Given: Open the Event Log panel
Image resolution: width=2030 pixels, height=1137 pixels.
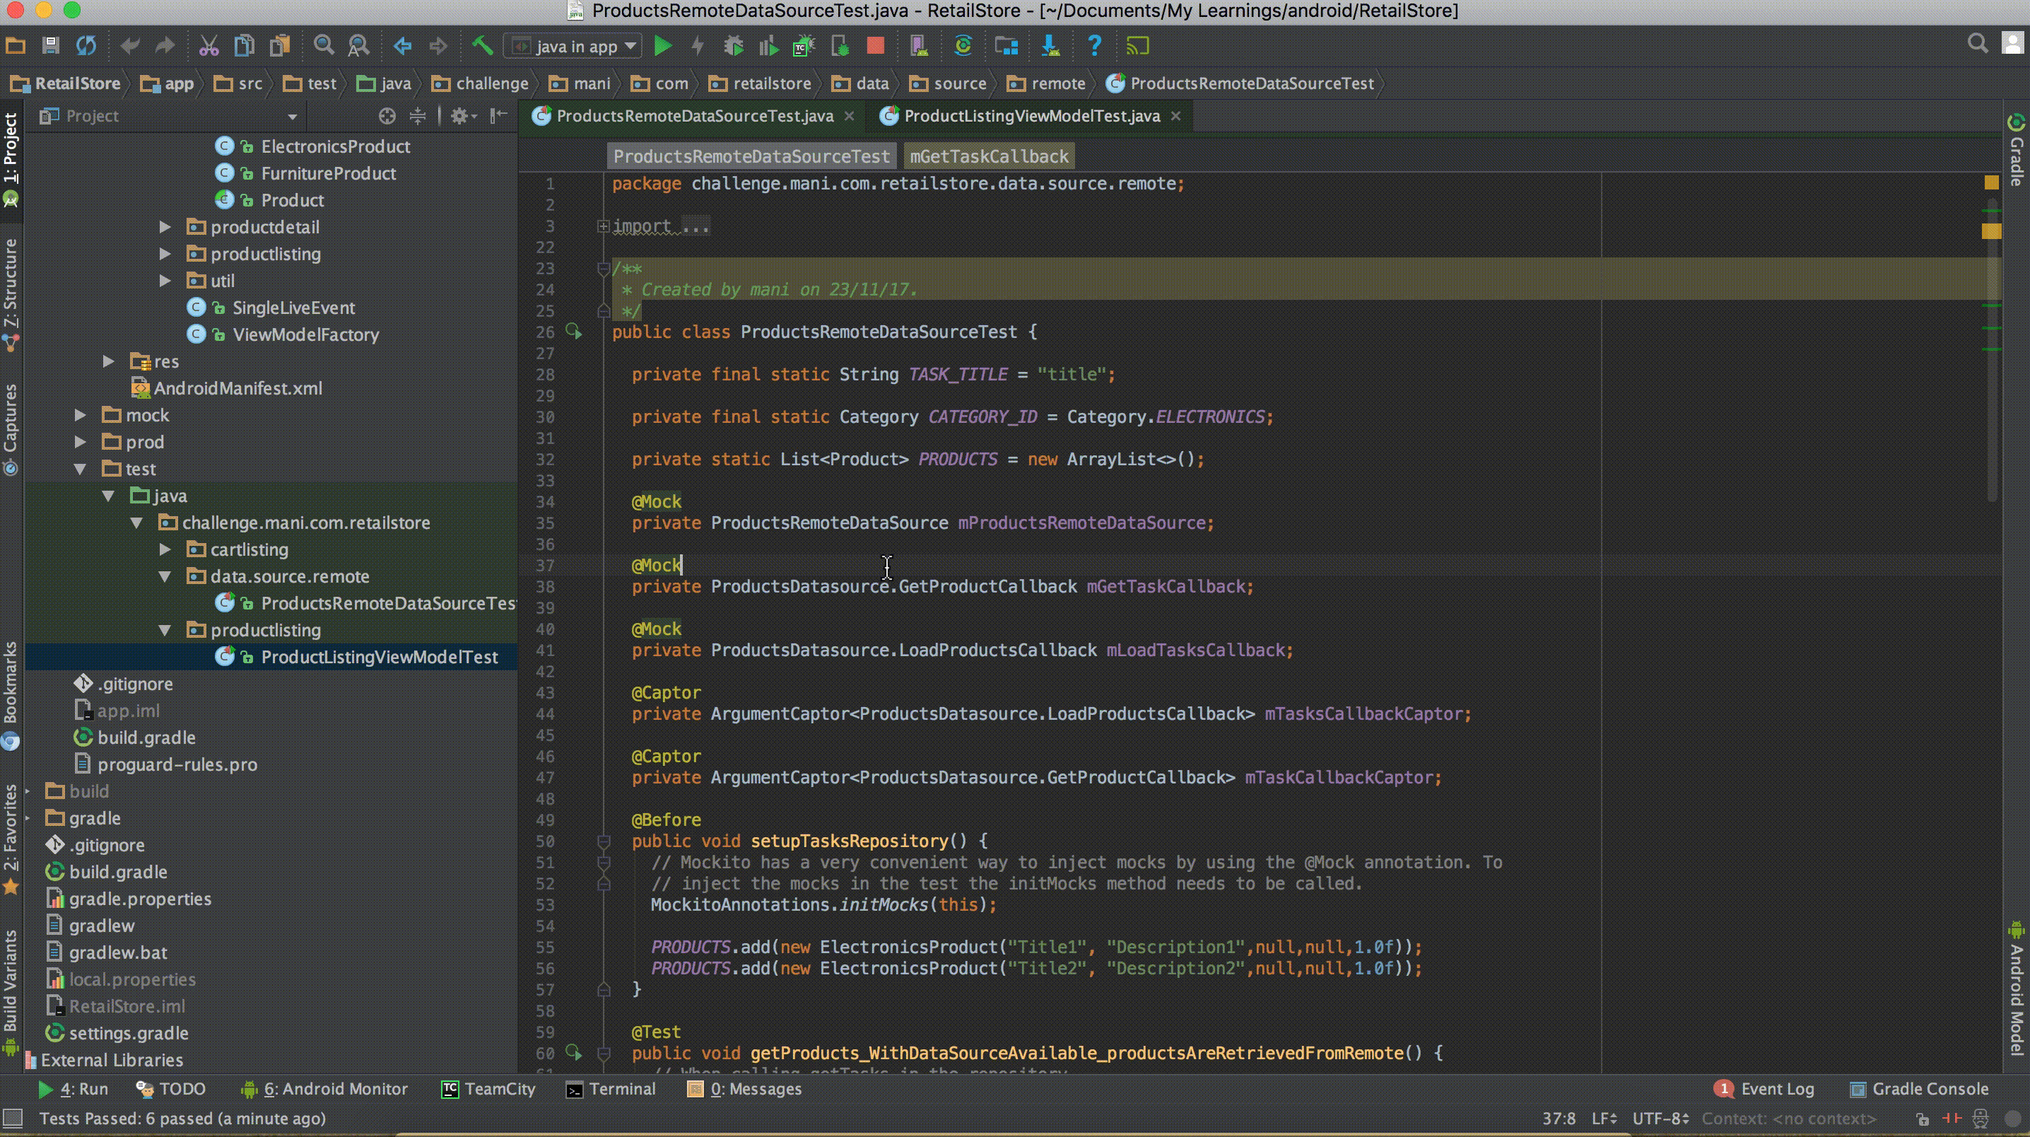Looking at the screenshot, I should click(x=1764, y=1089).
